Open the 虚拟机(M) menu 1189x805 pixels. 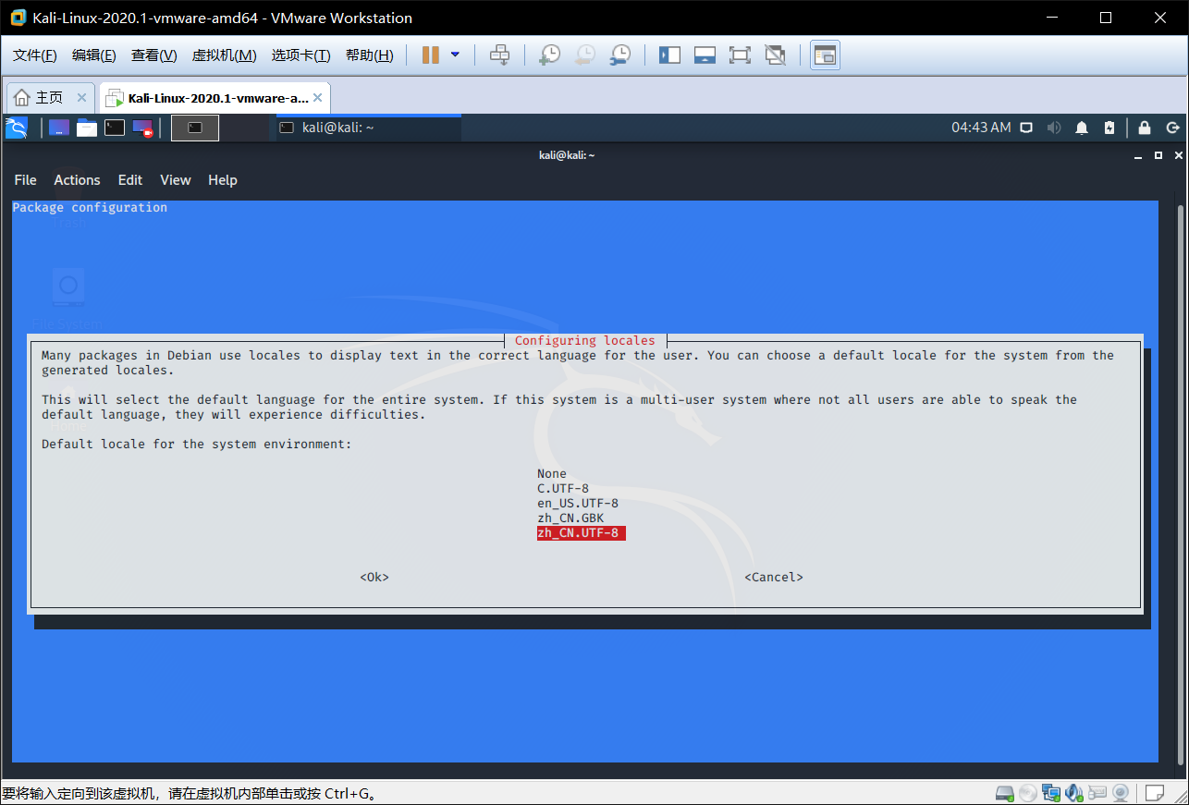click(224, 55)
